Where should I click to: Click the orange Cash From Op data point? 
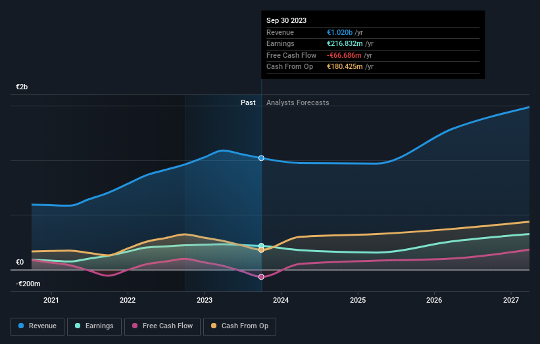click(x=261, y=250)
